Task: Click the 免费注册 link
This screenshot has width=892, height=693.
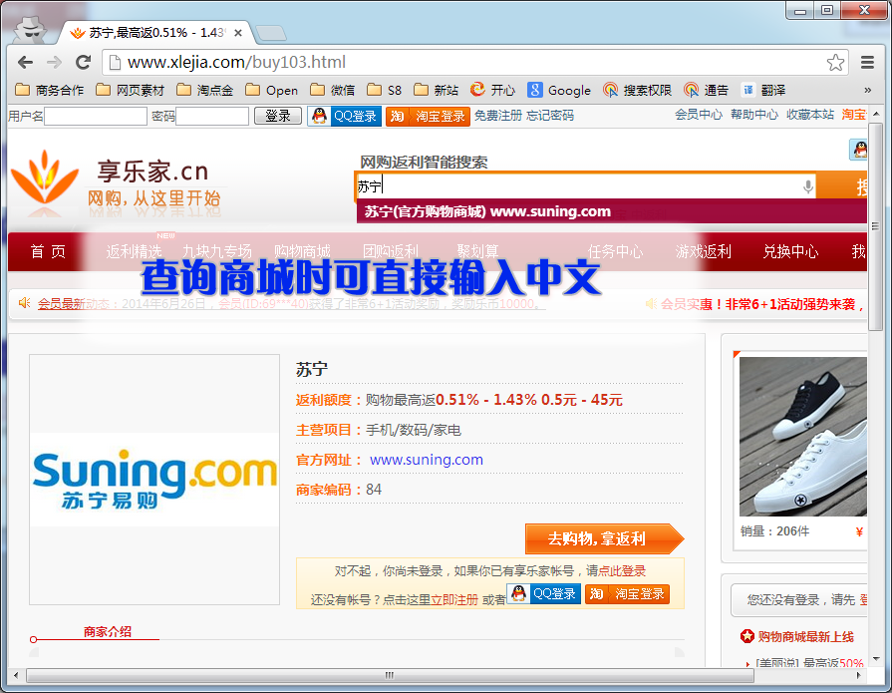Action: (x=497, y=116)
